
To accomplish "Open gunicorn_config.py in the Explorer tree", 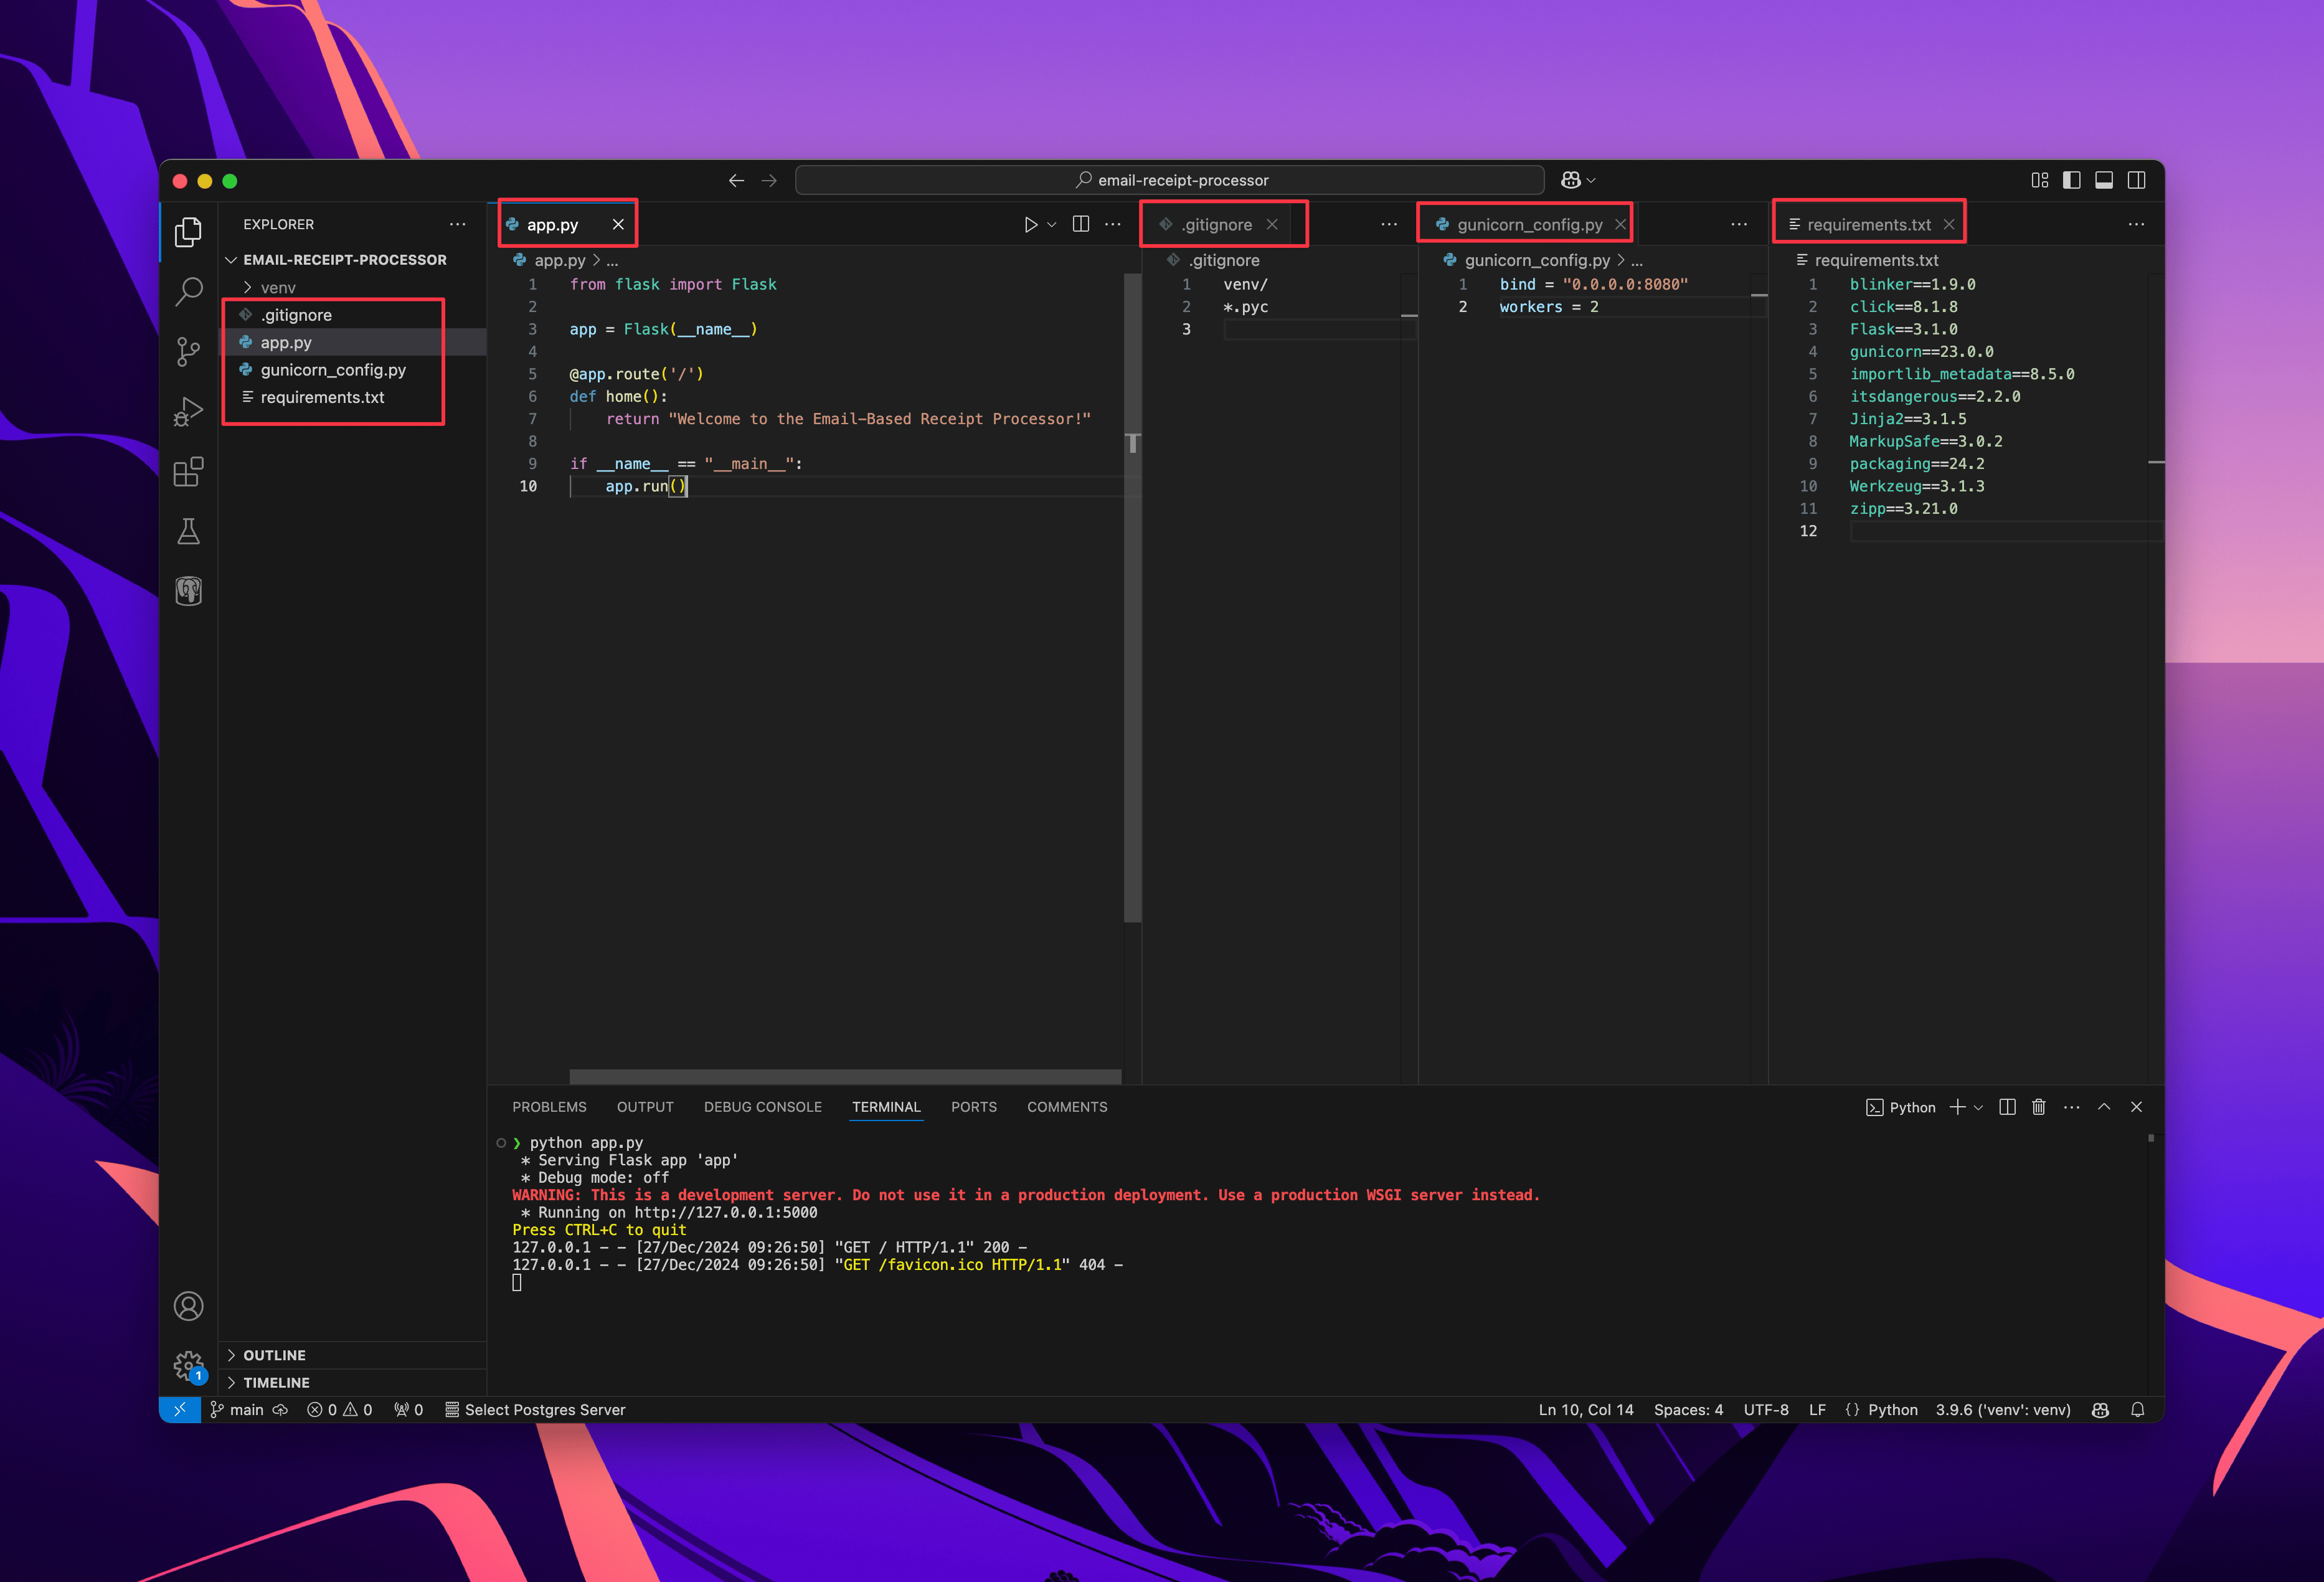I will 352,370.
